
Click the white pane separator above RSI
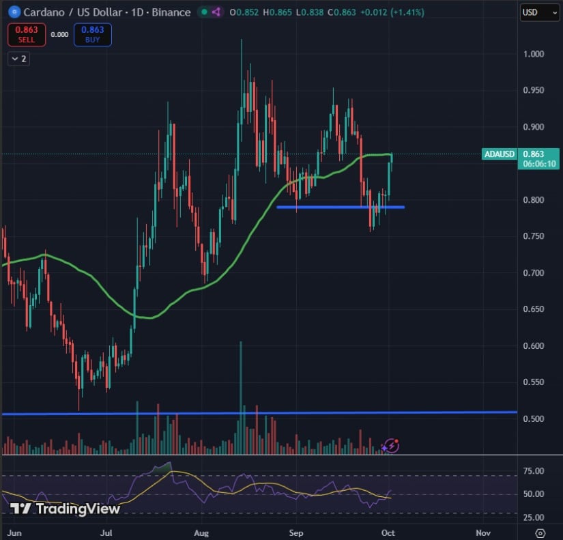click(x=273, y=455)
